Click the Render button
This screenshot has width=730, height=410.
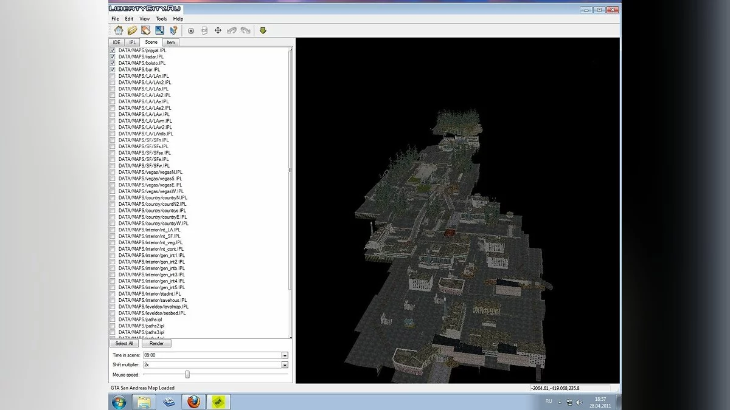(x=156, y=344)
